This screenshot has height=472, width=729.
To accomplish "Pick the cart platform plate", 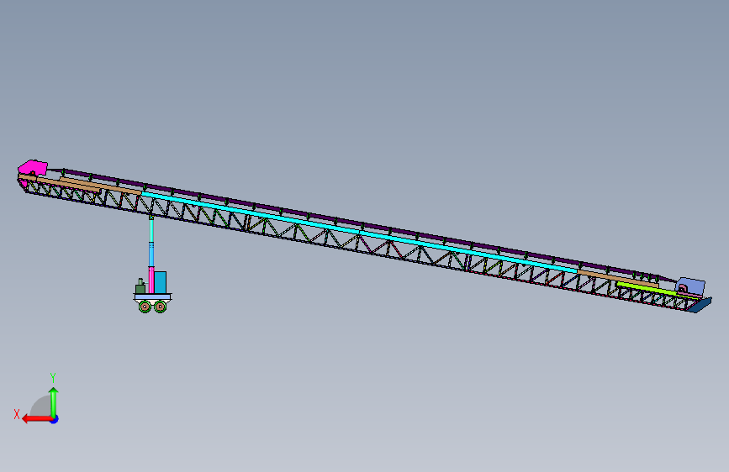I will [x=152, y=296].
